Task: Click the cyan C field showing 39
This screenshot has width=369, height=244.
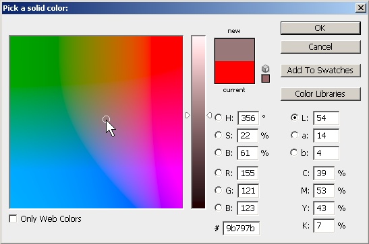Action: click(324, 173)
